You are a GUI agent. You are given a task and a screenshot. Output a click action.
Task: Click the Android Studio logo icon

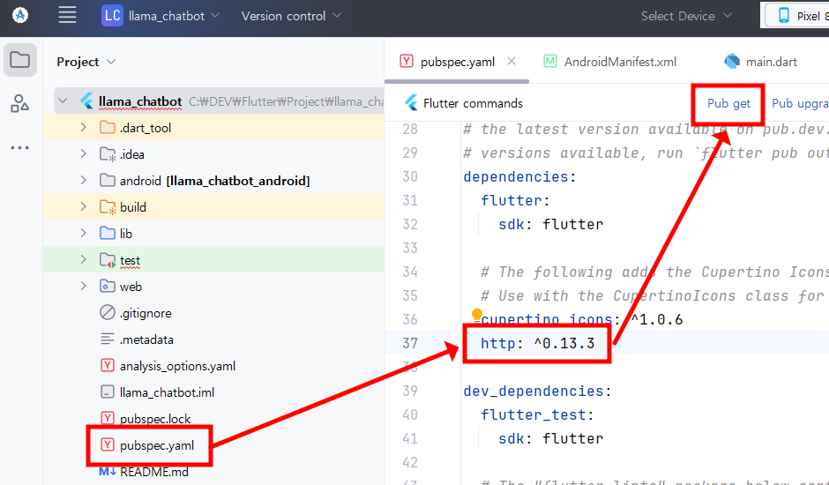click(20, 15)
